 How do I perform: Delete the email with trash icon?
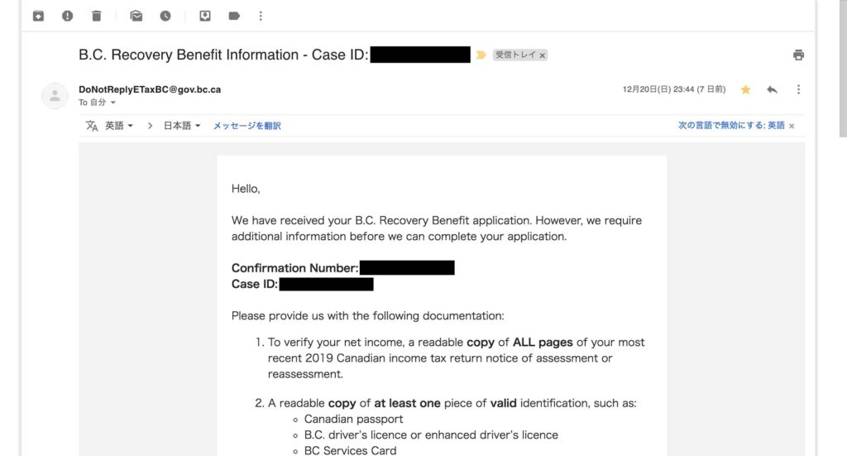coord(97,16)
